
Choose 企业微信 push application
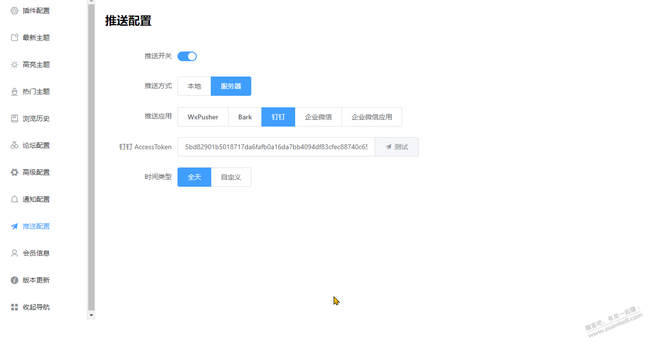pos(318,117)
